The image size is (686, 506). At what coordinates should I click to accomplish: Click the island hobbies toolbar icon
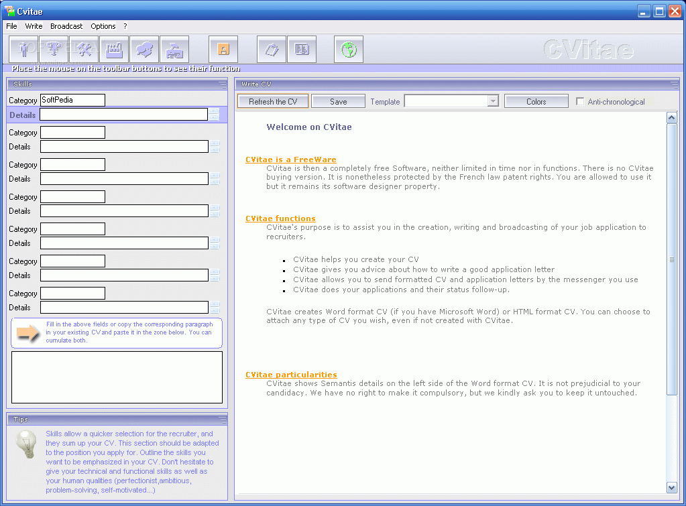(x=174, y=50)
